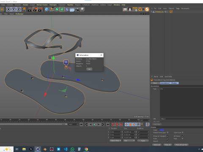The width and height of the screenshot is (203, 152).
Task: Go to start of timeline
Action: click(81, 125)
